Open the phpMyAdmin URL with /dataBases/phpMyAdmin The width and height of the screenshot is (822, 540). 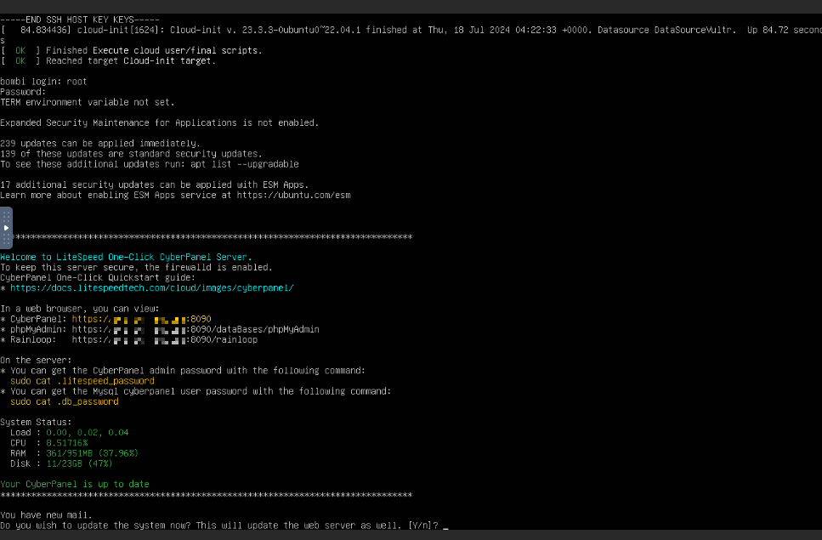(196, 329)
